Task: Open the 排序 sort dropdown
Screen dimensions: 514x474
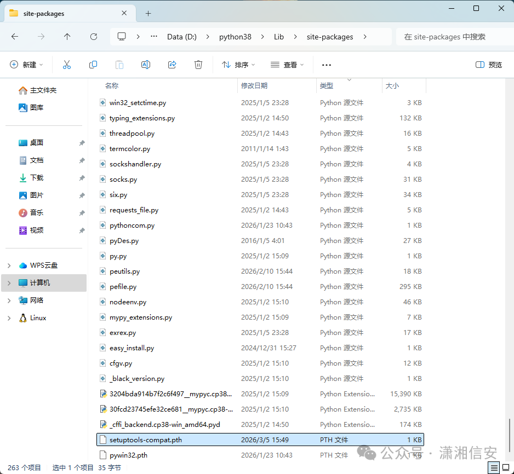Action: pyautogui.click(x=238, y=64)
